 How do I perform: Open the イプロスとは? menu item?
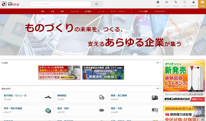coord(160,11)
